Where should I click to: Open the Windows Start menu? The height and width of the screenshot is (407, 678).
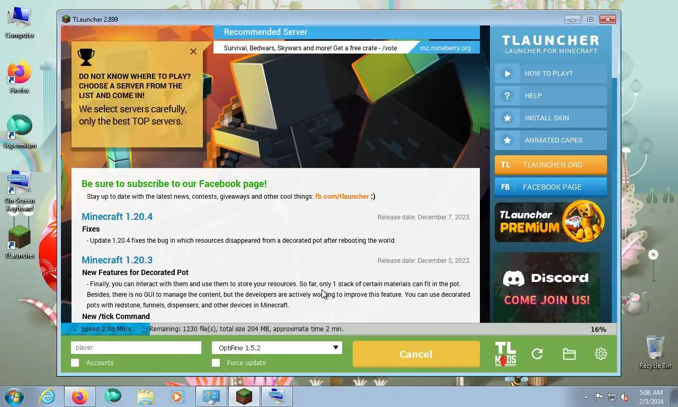click(x=14, y=396)
